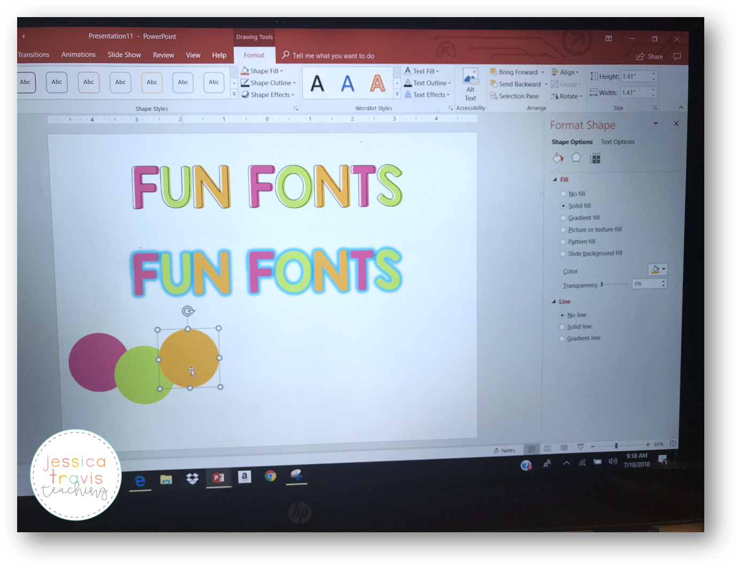Expand the WordArt Styles gallery more arrow
The width and height of the screenshot is (739, 567).
[x=397, y=95]
